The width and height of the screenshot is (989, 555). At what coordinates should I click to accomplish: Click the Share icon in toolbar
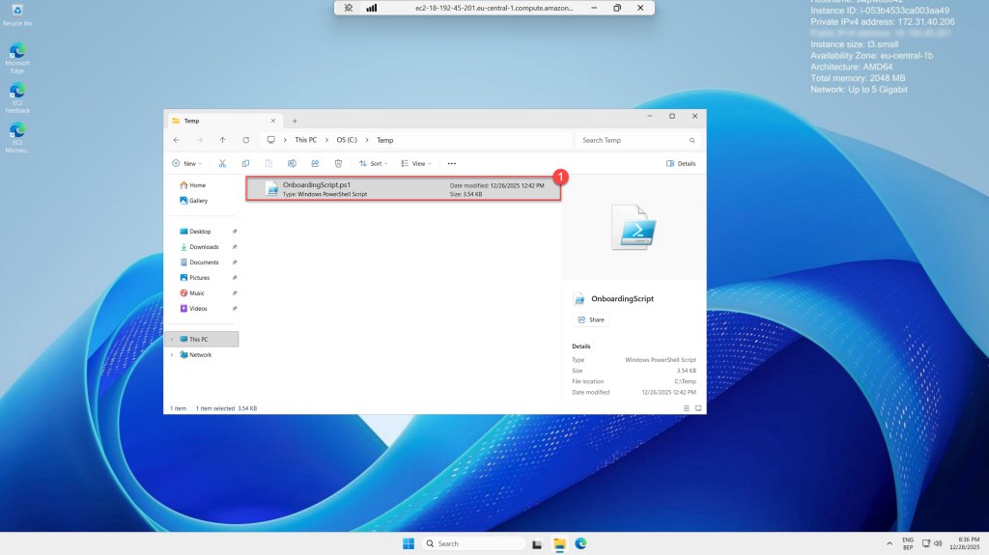315,164
